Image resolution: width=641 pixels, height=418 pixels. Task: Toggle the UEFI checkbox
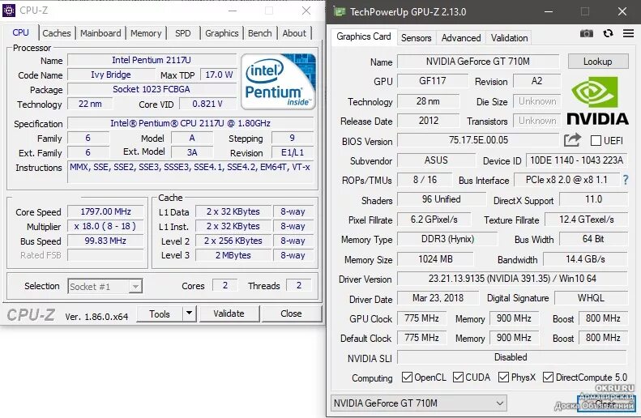596,141
